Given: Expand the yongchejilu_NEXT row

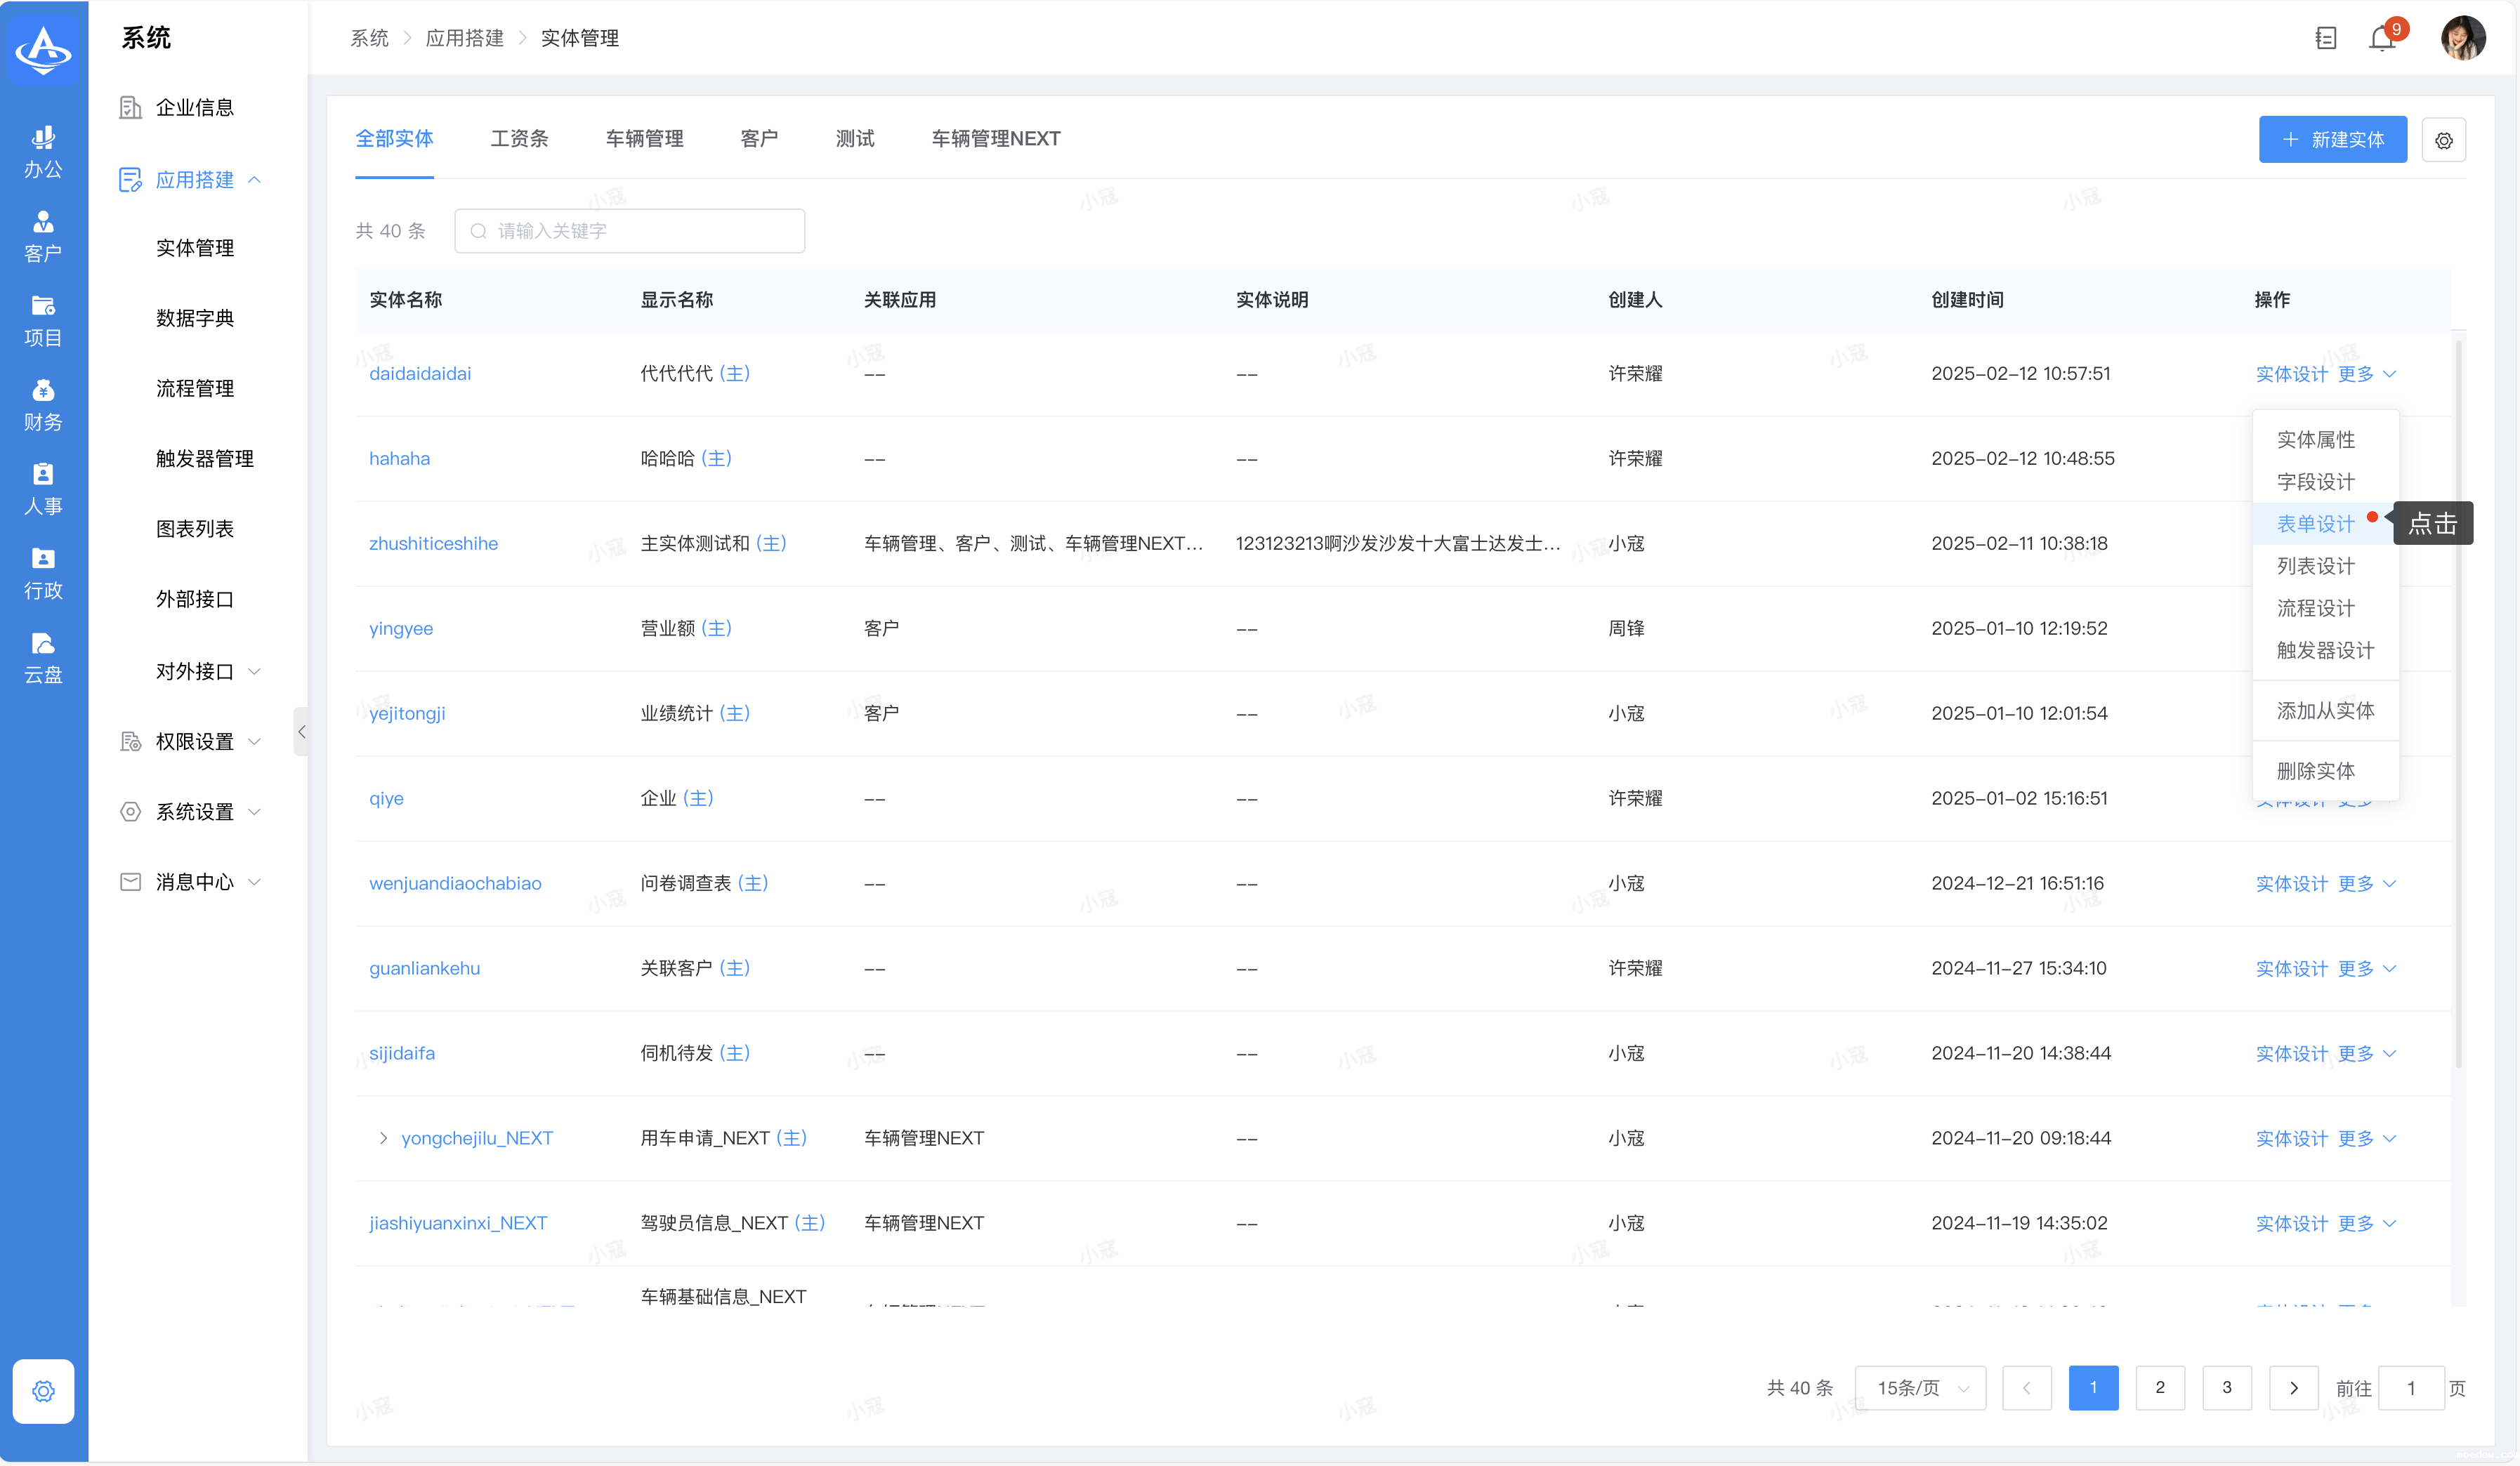Looking at the screenshot, I should [x=383, y=1138].
